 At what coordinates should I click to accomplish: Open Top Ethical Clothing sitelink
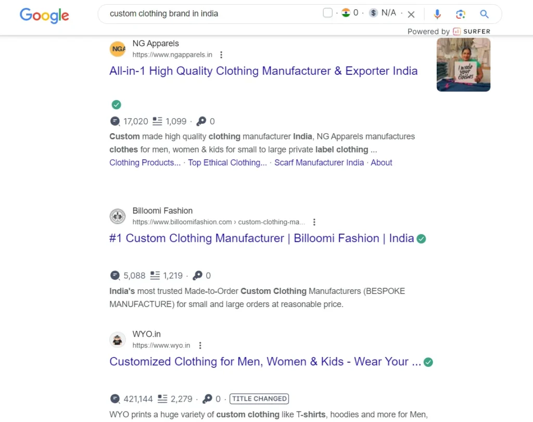pyautogui.click(x=227, y=163)
